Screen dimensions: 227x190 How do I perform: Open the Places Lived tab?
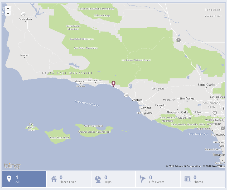69,179
